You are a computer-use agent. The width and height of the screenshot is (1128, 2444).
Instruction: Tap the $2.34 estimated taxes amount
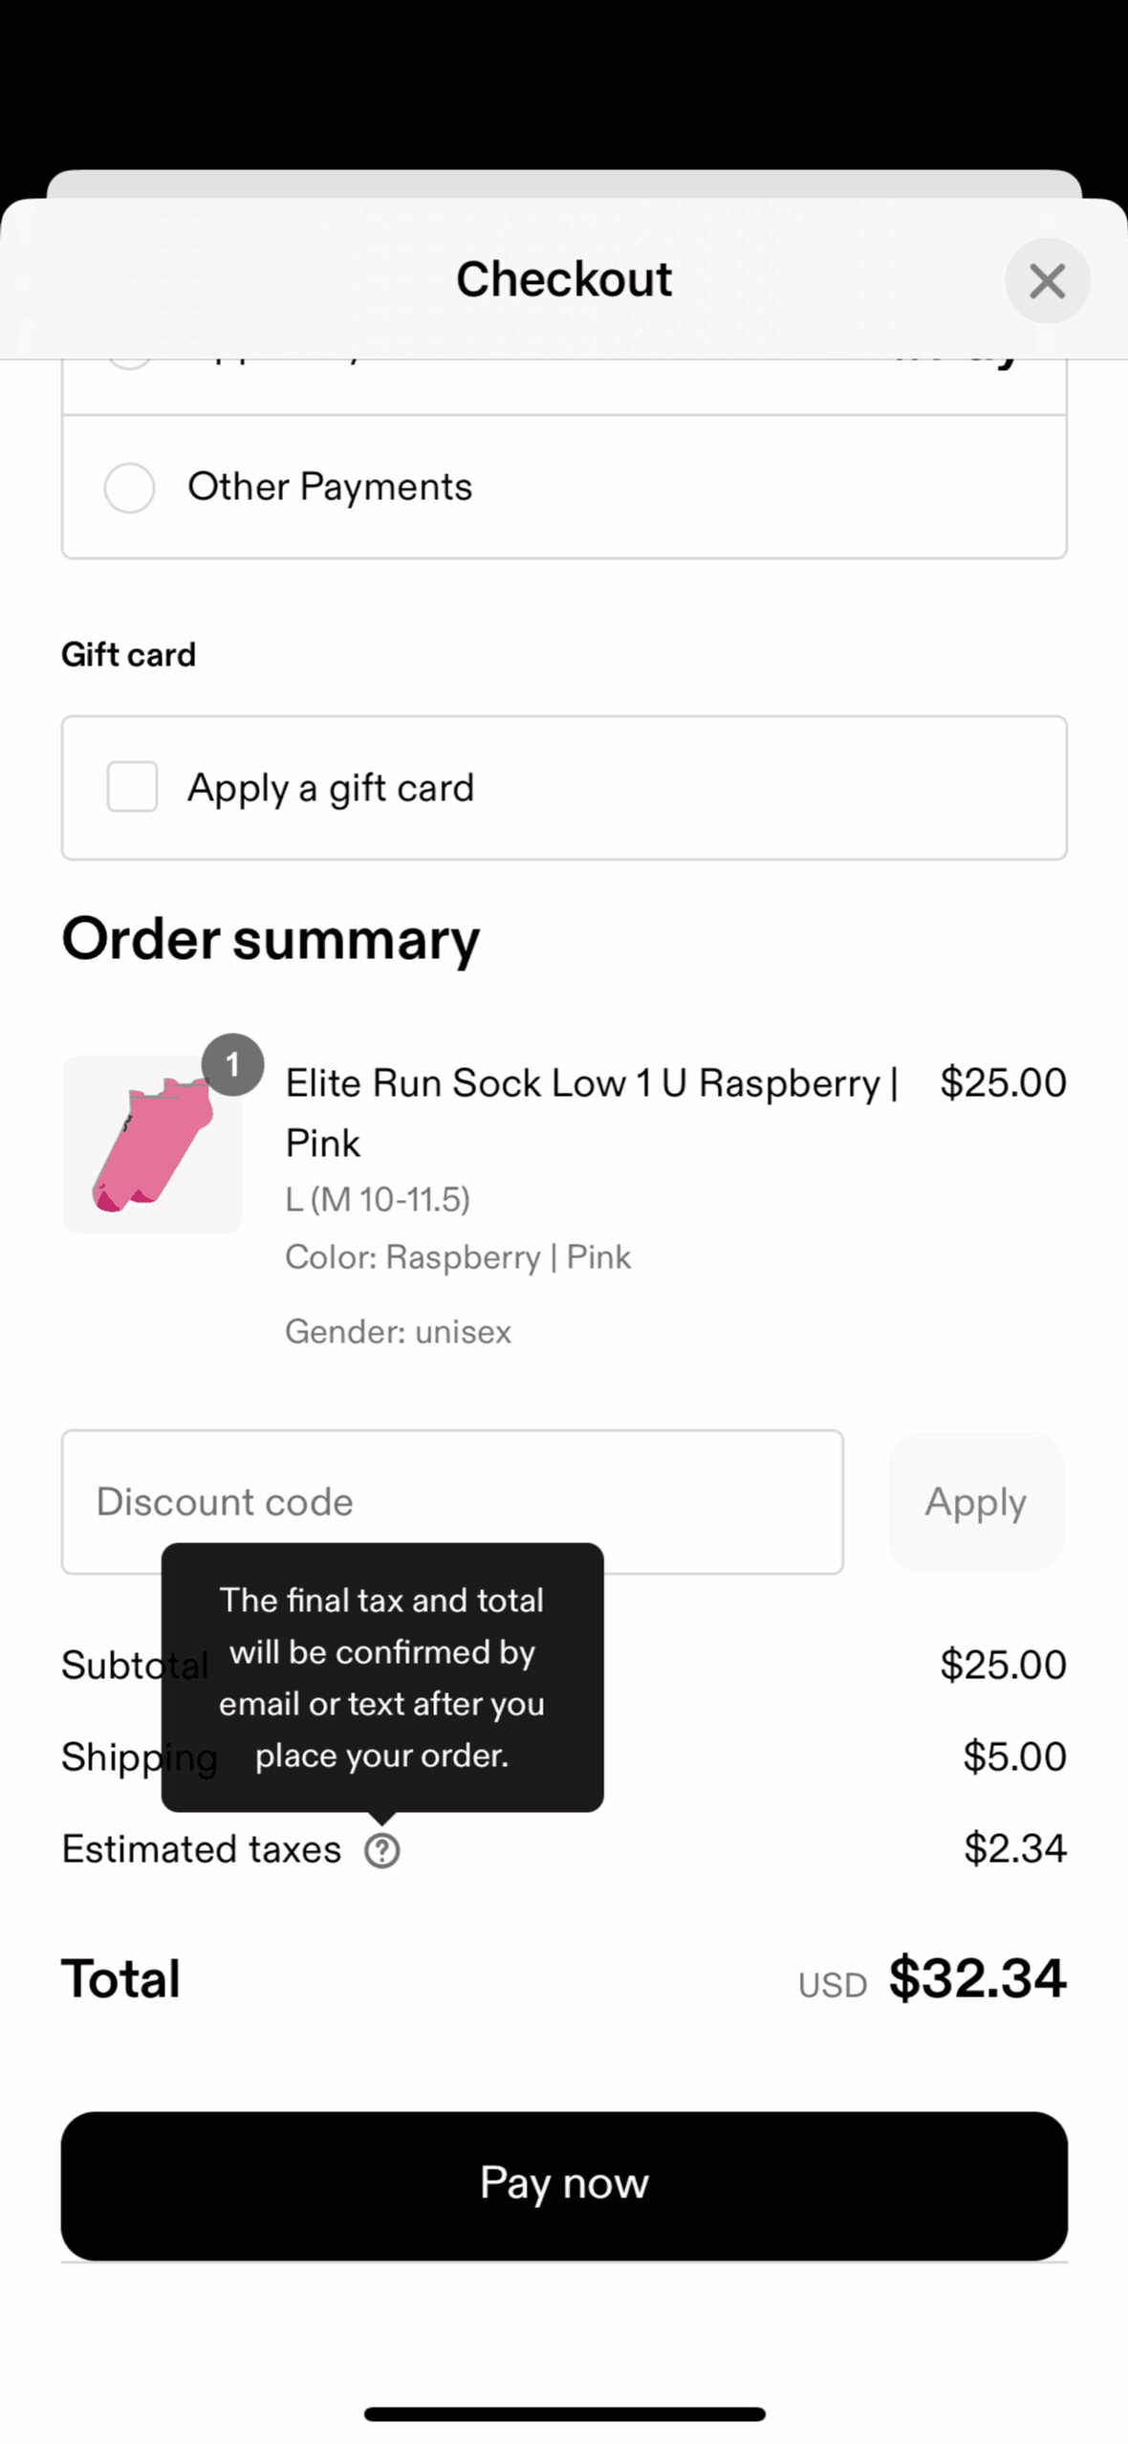1014,1848
